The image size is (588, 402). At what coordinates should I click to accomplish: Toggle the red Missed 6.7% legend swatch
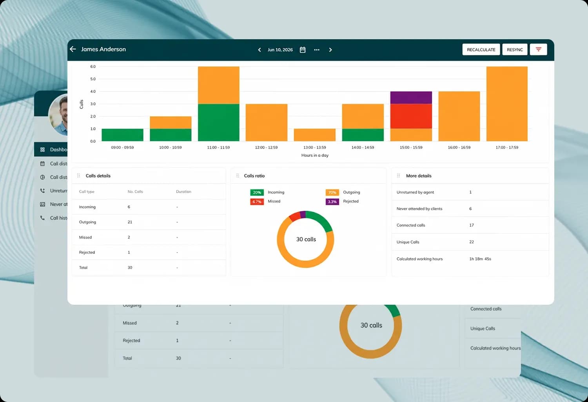coord(257,202)
